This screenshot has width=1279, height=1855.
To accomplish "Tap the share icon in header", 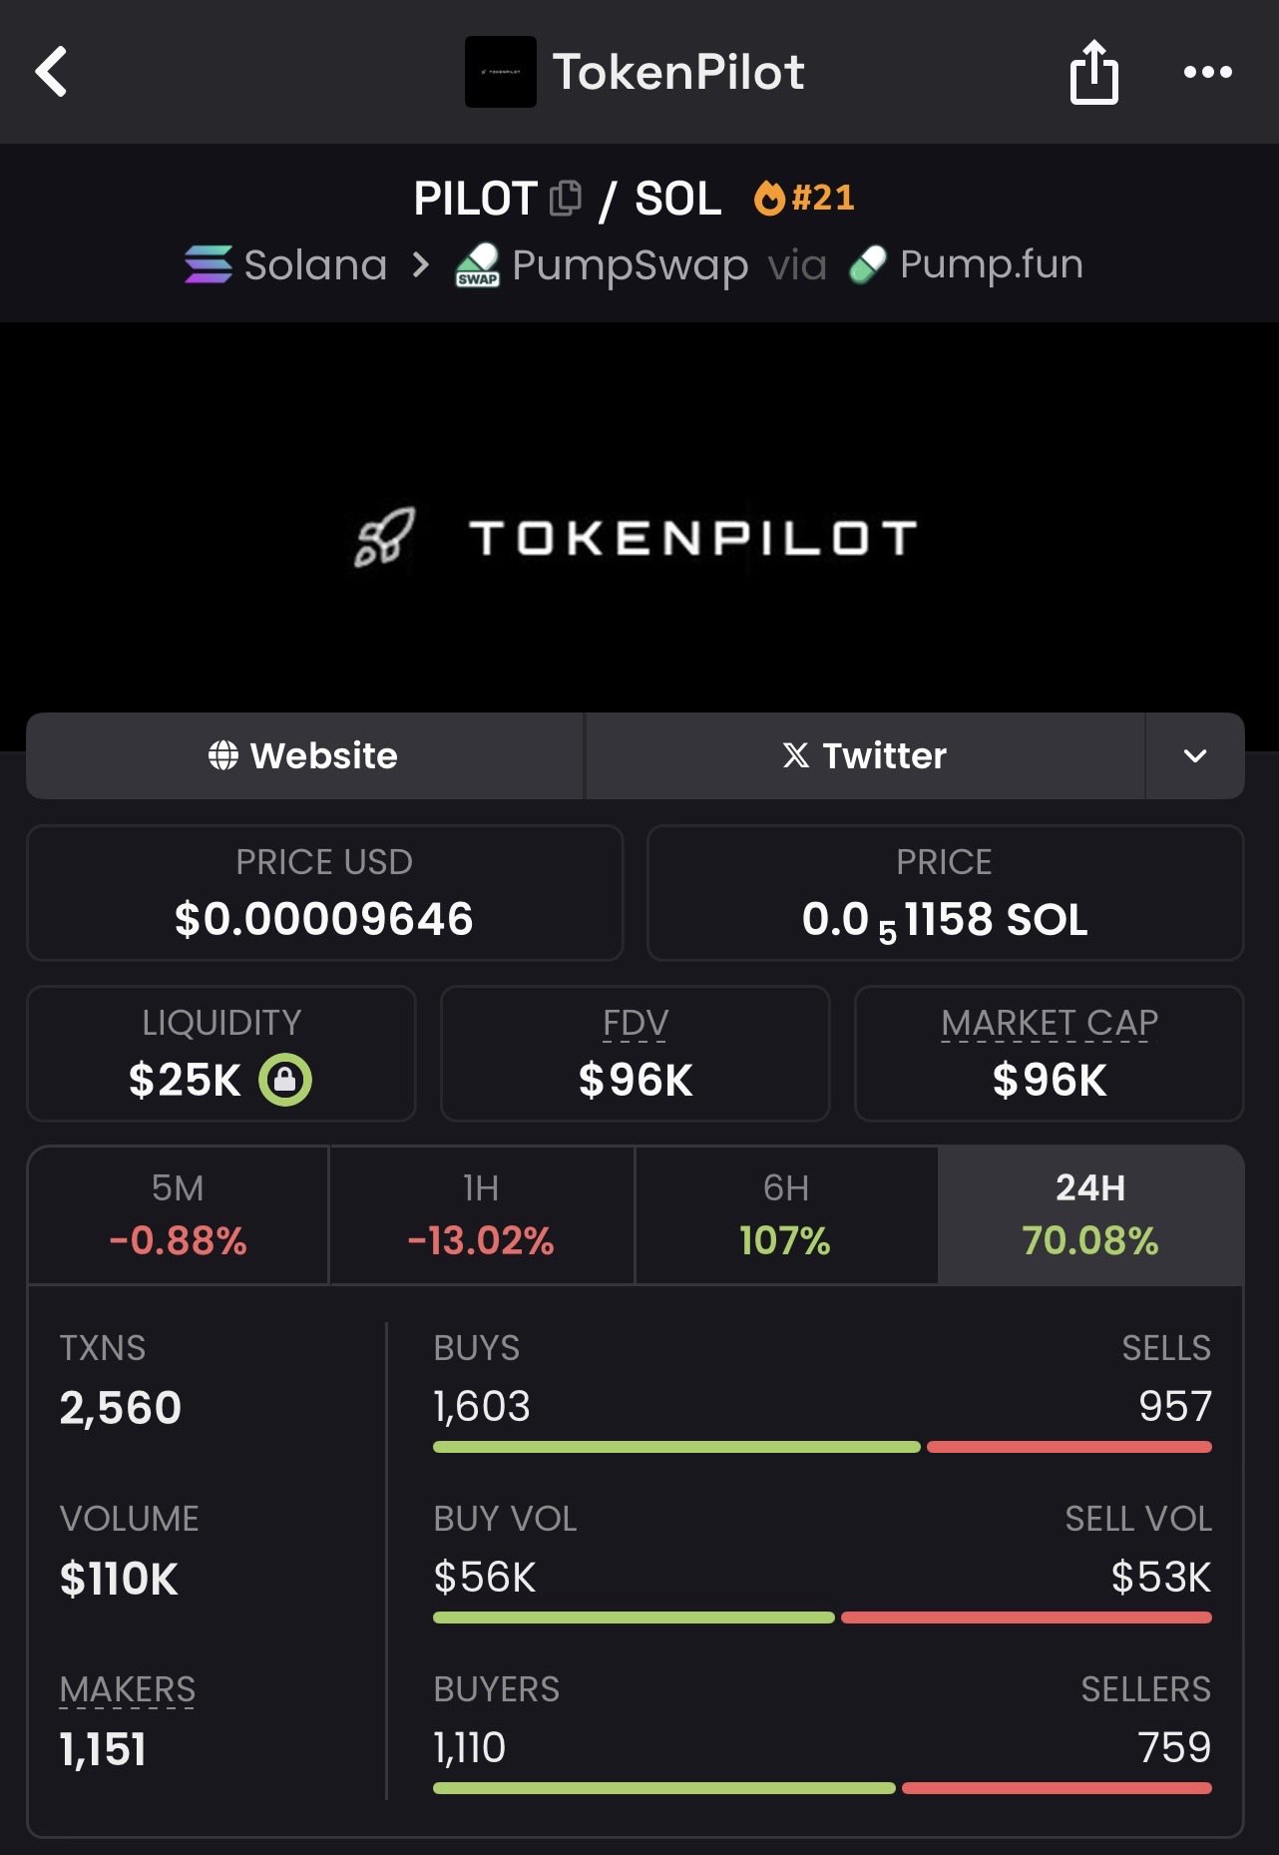I will point(1093,72).
